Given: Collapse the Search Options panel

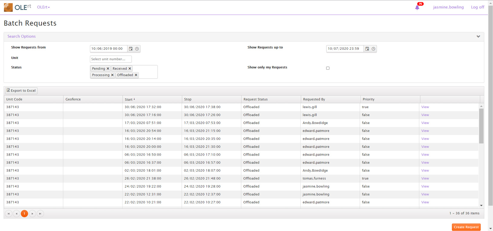Looking at the screenshot, I should pyautogui.click(x=478, y=36).
